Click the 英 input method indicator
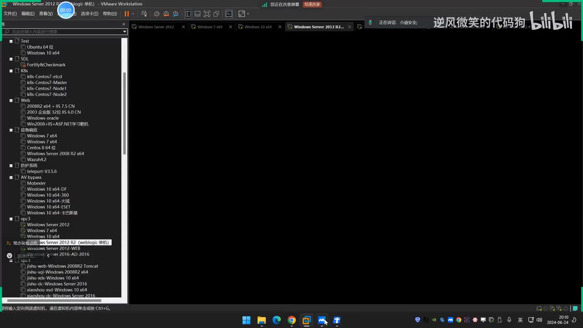This screenshot has height=328, width=583. [520, 320]
